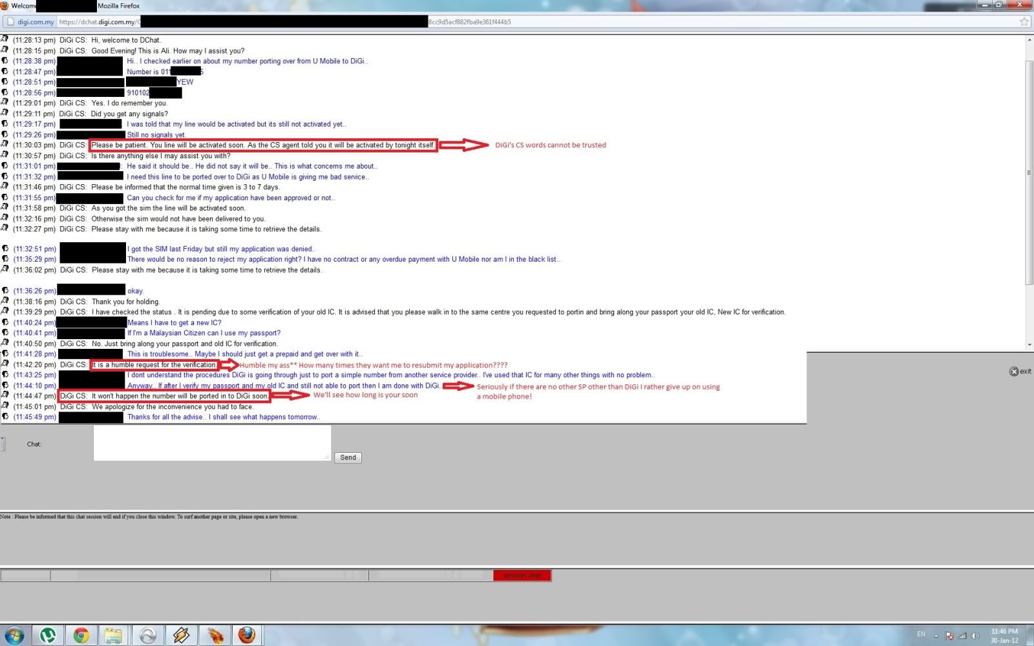Open the EN language bar selector
This screenshot has height=646, width=1034.
coord(921,634)
